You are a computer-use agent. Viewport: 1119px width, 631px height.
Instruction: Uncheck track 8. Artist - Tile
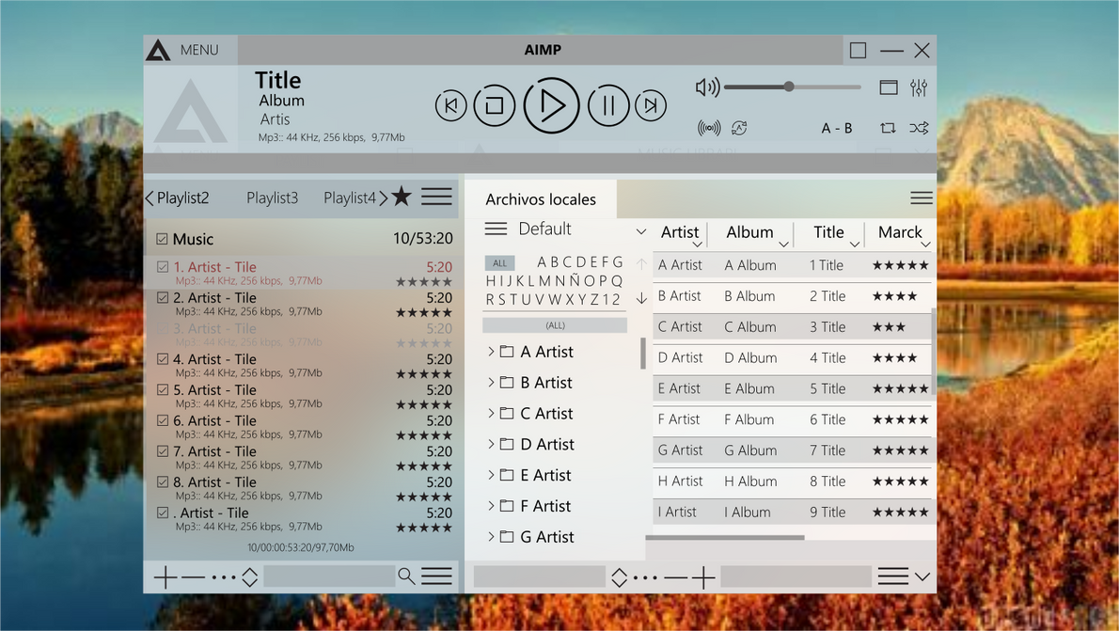[163, 481]
